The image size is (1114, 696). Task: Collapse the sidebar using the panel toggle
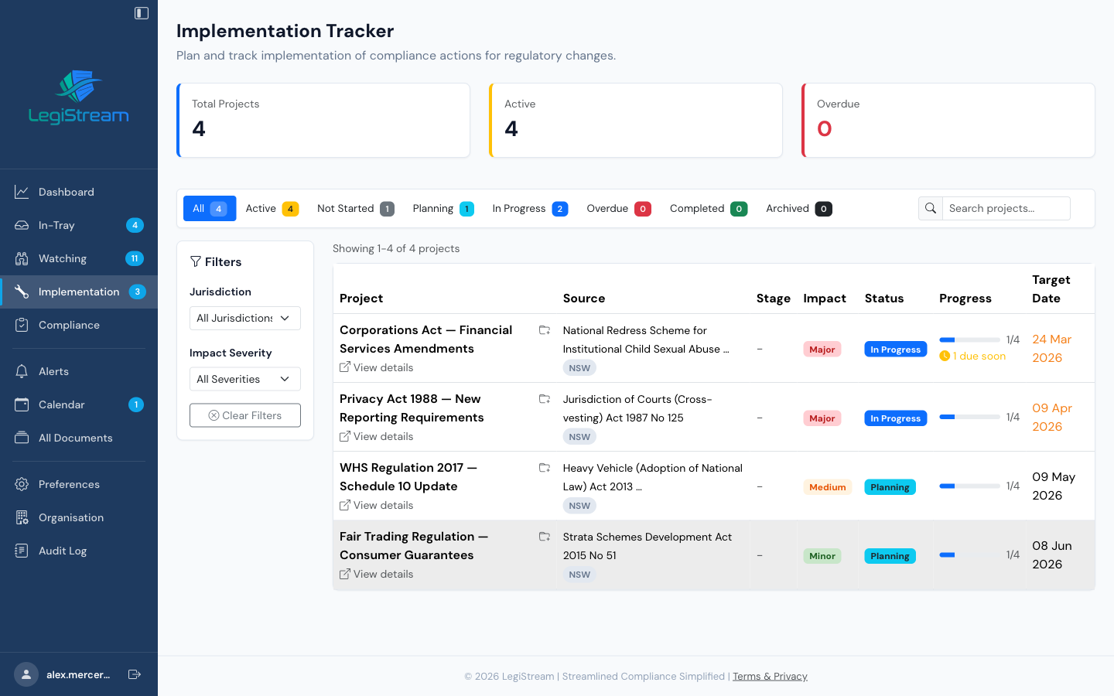(140, 12)
